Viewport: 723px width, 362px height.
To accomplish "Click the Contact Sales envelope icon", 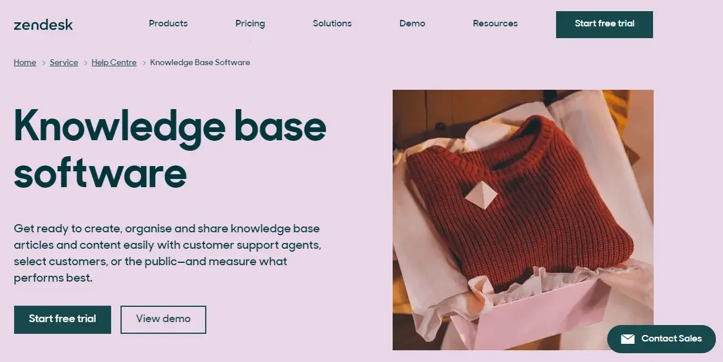I will click(628, 339).
